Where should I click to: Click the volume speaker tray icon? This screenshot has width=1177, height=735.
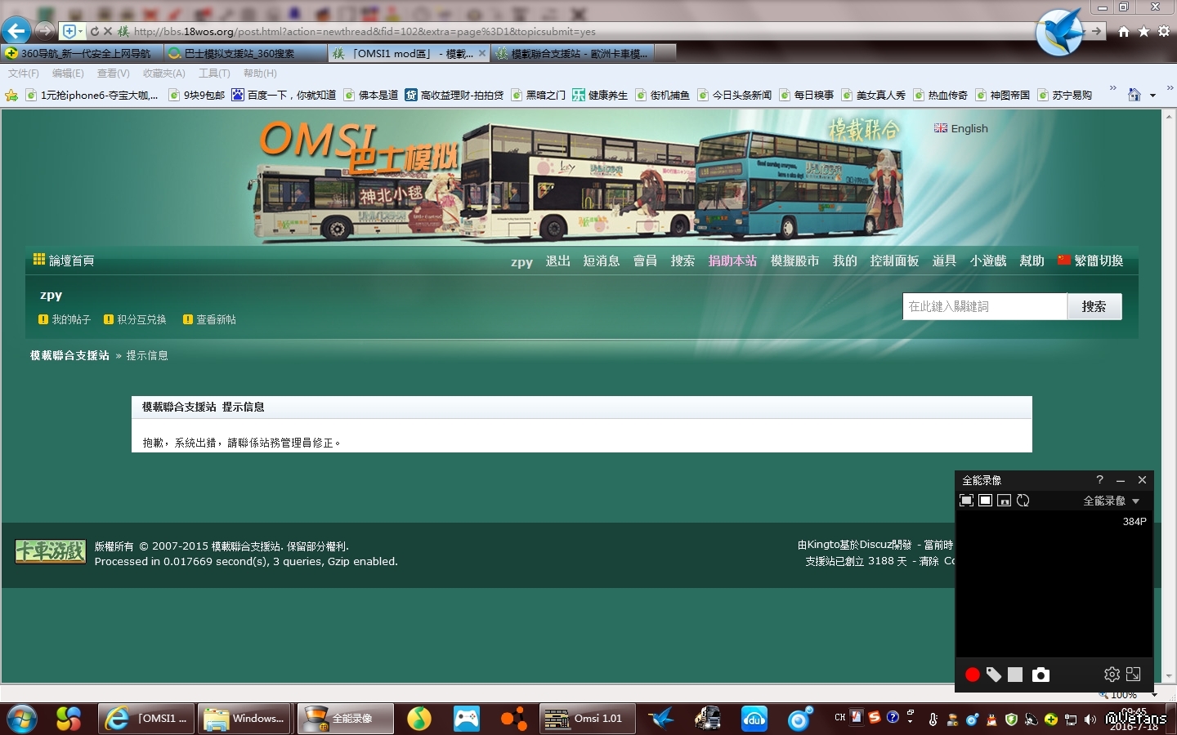pos(1090,719)
